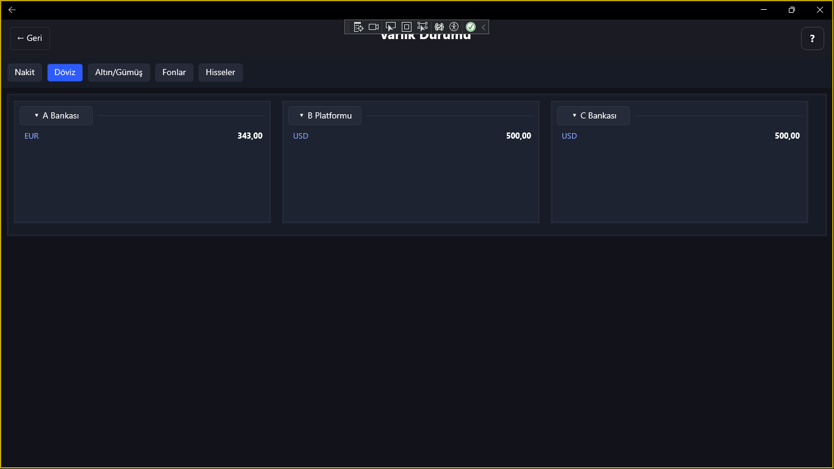
Task: Click the Hot Reload braces icon
Action: click(439, 27)
